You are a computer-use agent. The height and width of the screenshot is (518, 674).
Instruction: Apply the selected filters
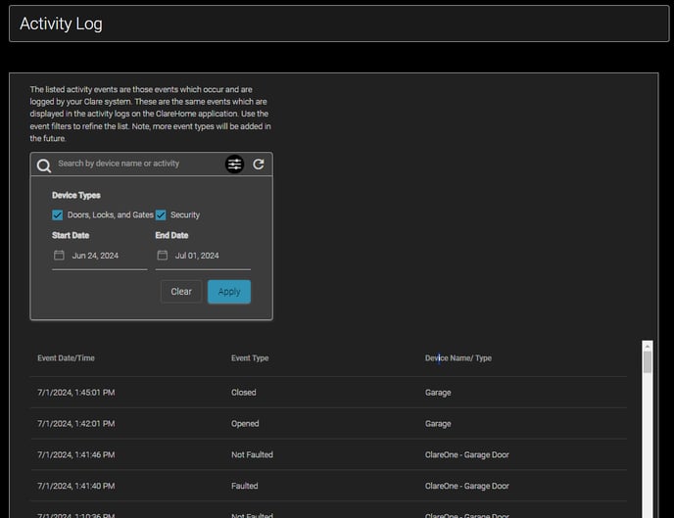[229, 292]
